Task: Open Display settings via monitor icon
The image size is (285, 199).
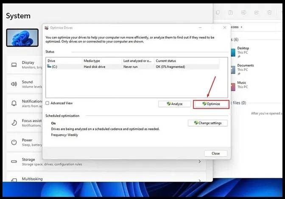Action: 14,65
